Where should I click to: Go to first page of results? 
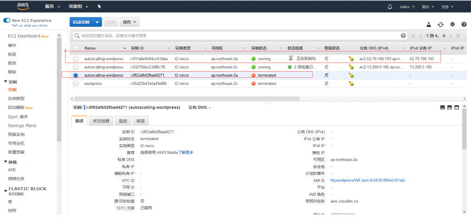pyautogui.click(x=414, y=36)
